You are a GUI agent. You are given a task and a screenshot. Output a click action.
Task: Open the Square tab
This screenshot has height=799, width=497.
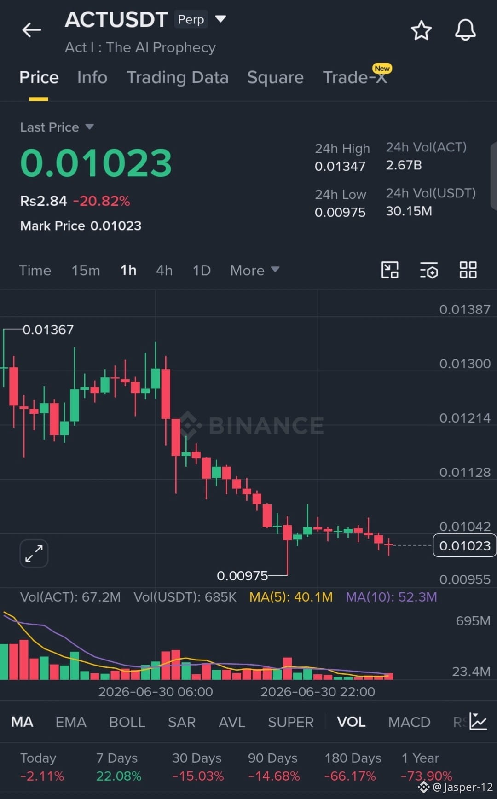tap(275, 77)
